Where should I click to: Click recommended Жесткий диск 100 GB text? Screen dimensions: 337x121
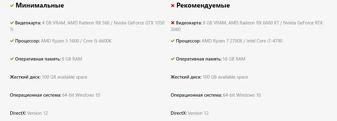tap(225, 77)
